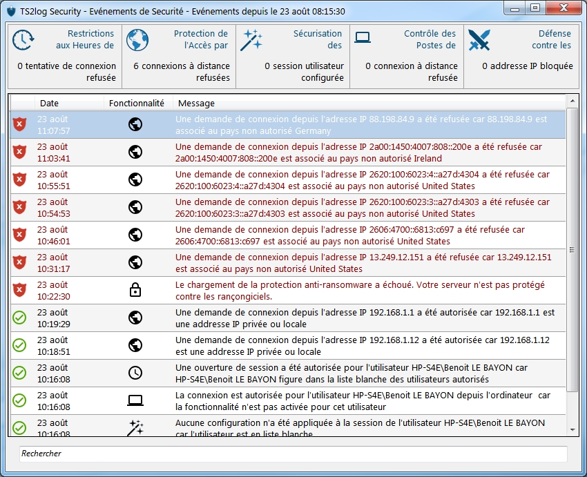Viewport: 587px width, 477px height.
Task: Click globe feature icon in 192.168.1.1 row
Action: click(x=135, y=318)
